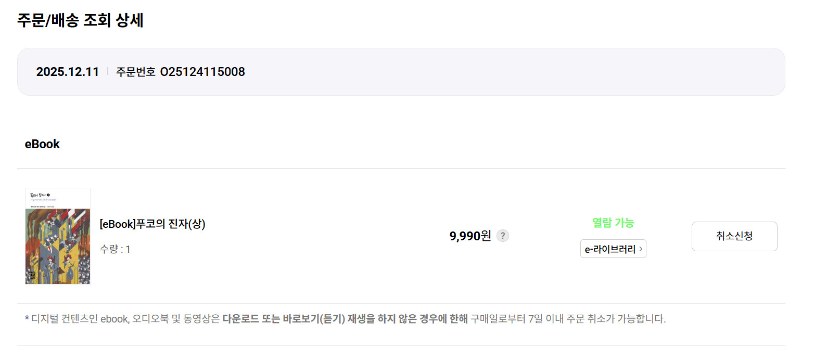Viewport: 814px width, 361px height.
Task: Click the eBook section heading
Action: (42, 144)
